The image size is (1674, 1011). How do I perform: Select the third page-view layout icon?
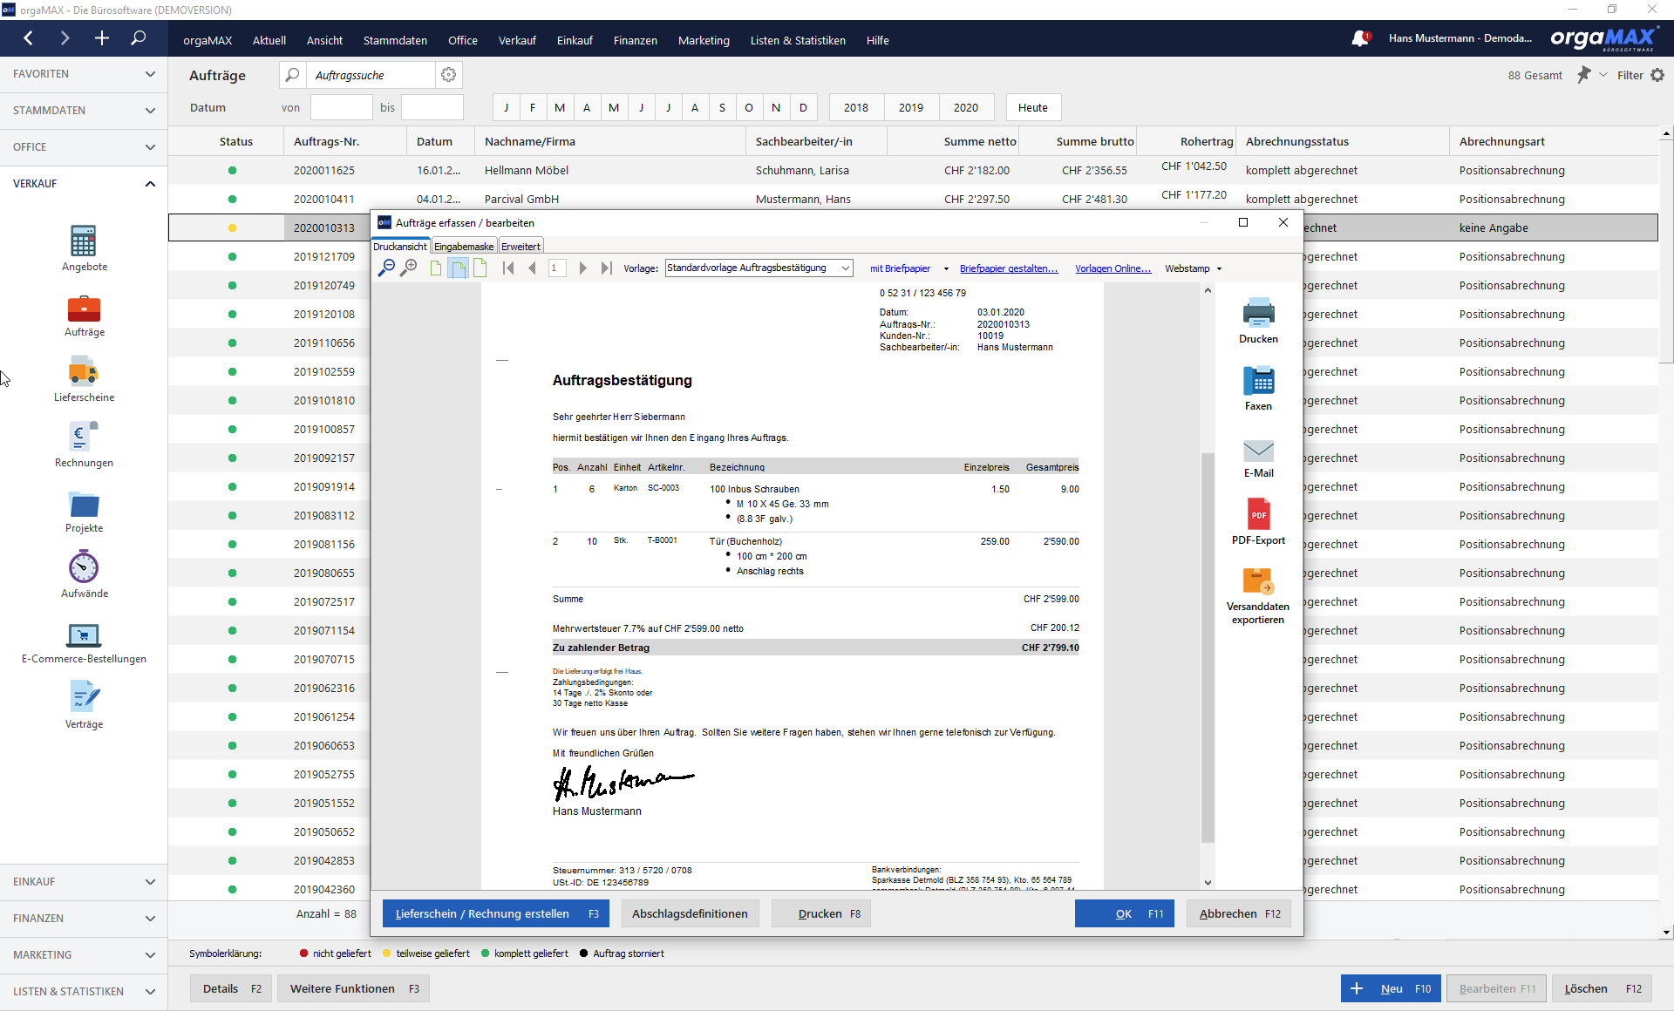(x=480, y=268)
